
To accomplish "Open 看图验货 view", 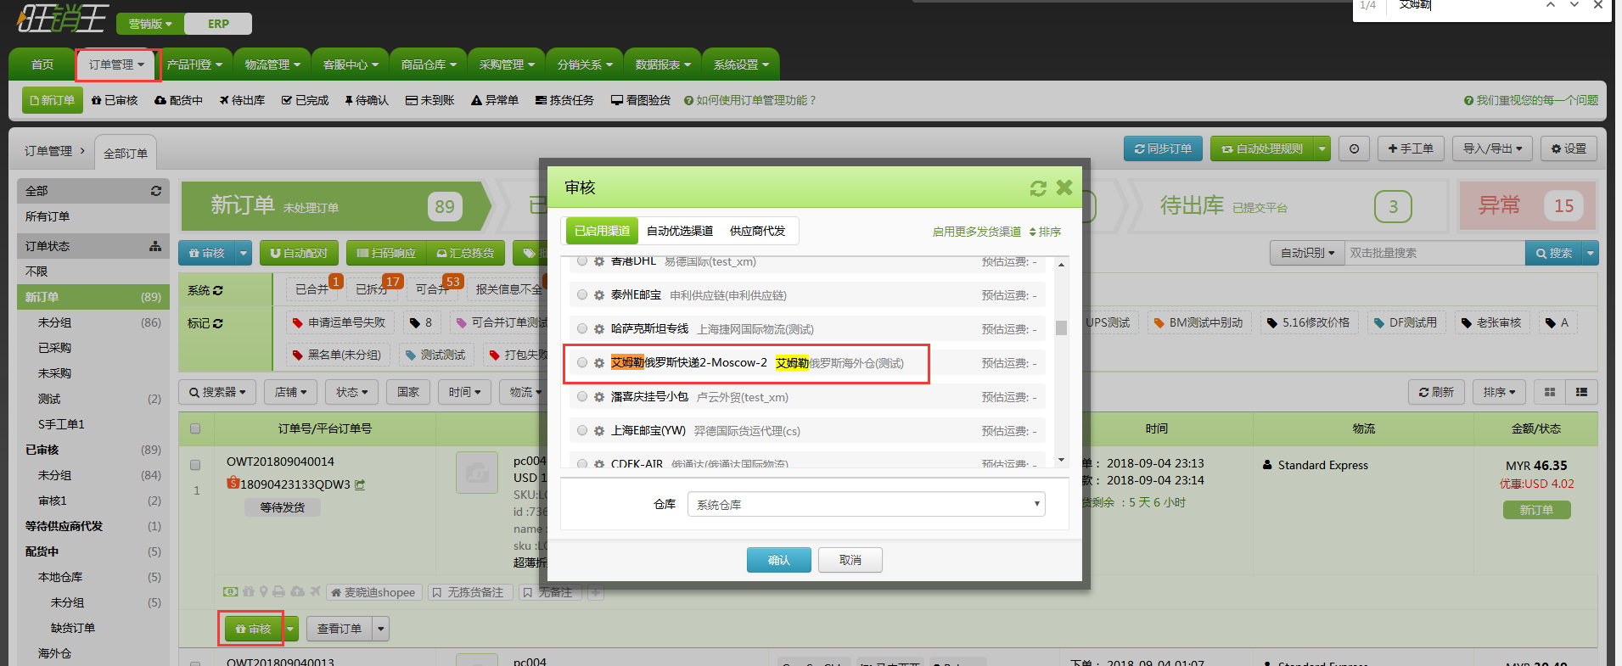I will point(641,100).
